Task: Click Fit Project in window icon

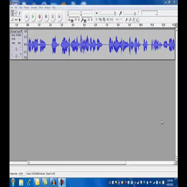Action: click(x=137, y=19)
